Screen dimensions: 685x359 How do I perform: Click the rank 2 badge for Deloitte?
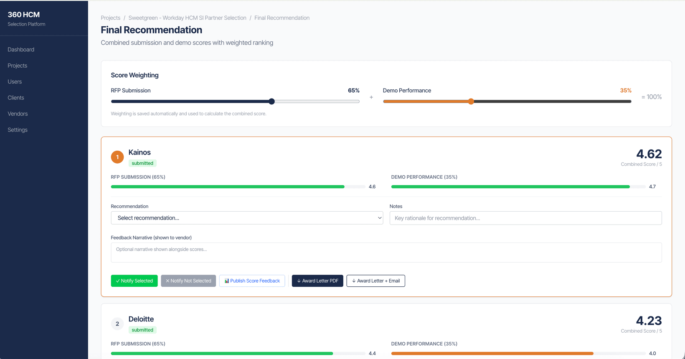click(117, 324)
